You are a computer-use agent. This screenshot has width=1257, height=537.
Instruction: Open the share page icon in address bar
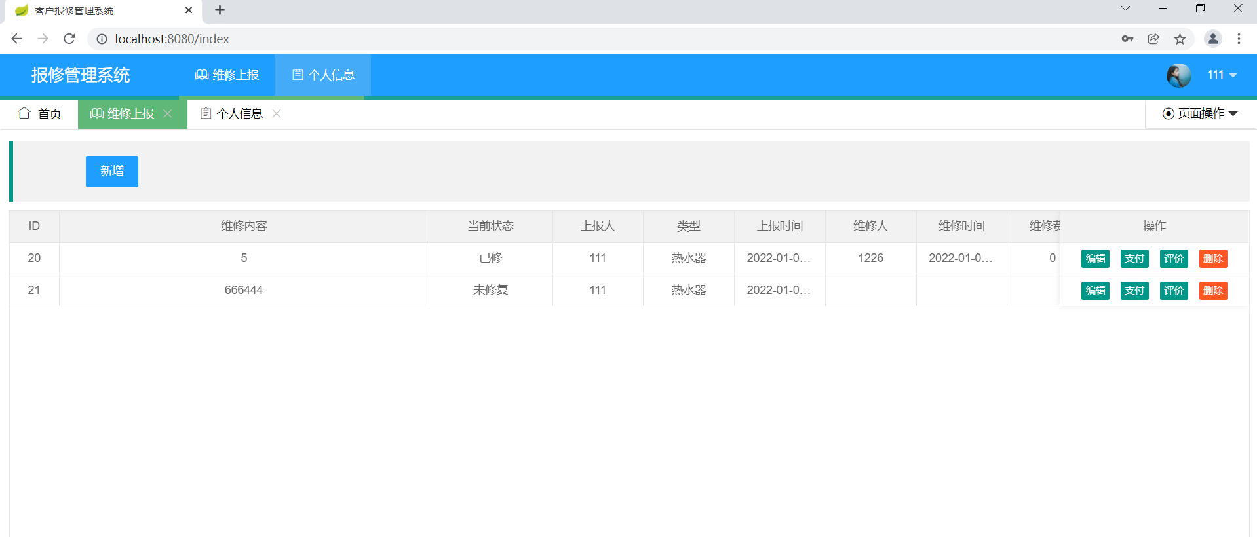pyautogui.click(x=1153, y=39)
